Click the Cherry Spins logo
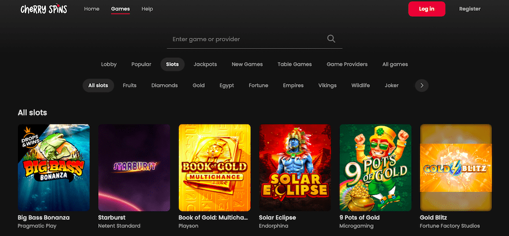 click(44, 9)
